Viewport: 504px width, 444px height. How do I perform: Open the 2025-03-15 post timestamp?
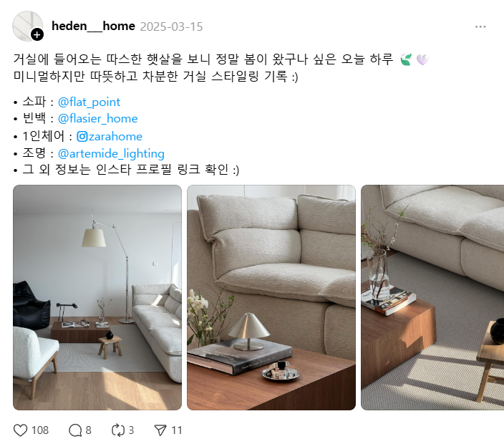coord(171,26)
